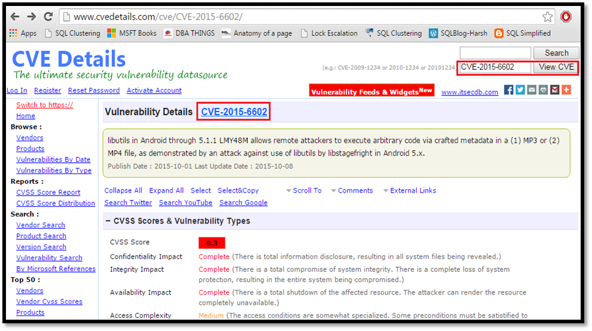
Task: Open the Lock Escalation bookmark
Action: 329,33
